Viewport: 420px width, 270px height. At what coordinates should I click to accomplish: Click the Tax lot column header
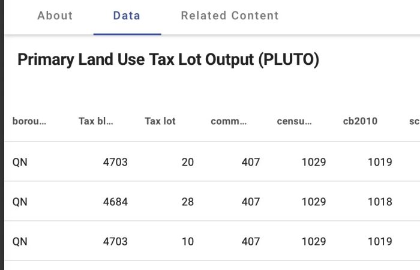click(160, 121)
